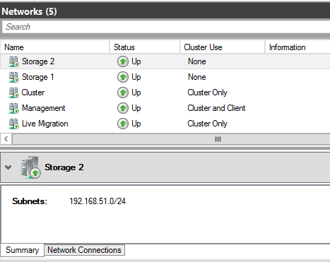This screenshot has height=267, width=330.
Task: Open the Summary tab
Action: [x=23, y=250]
